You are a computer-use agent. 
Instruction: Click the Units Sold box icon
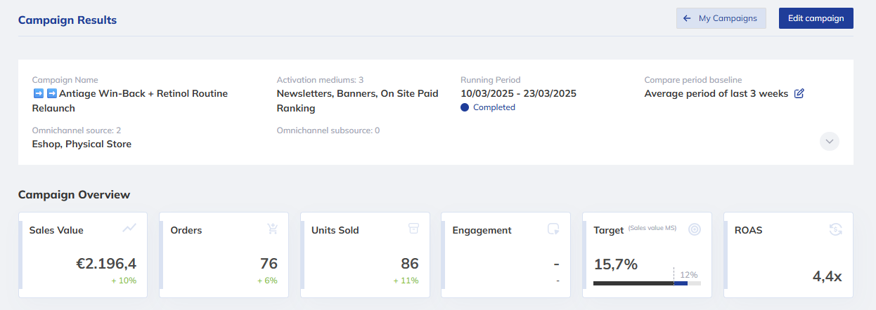[x=414, y=229]
